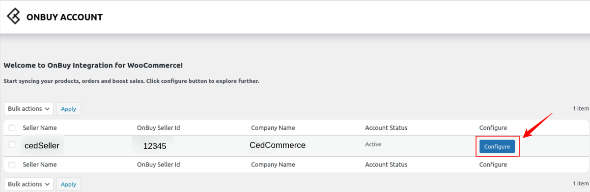Click the Configure column header
590x192 pixels.
pos(493,128)
